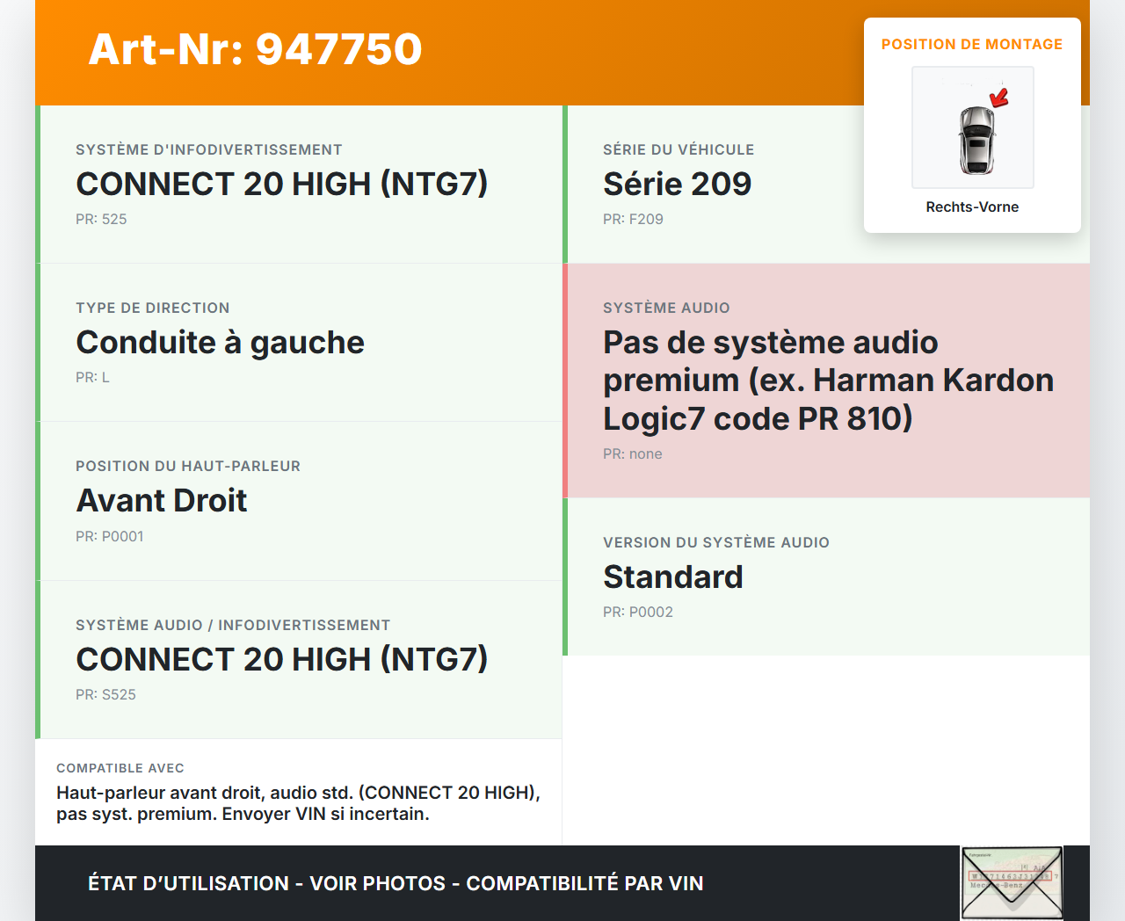
Task: Click the POSITION DE MONTAGE title
Action: tap(972, 44)
